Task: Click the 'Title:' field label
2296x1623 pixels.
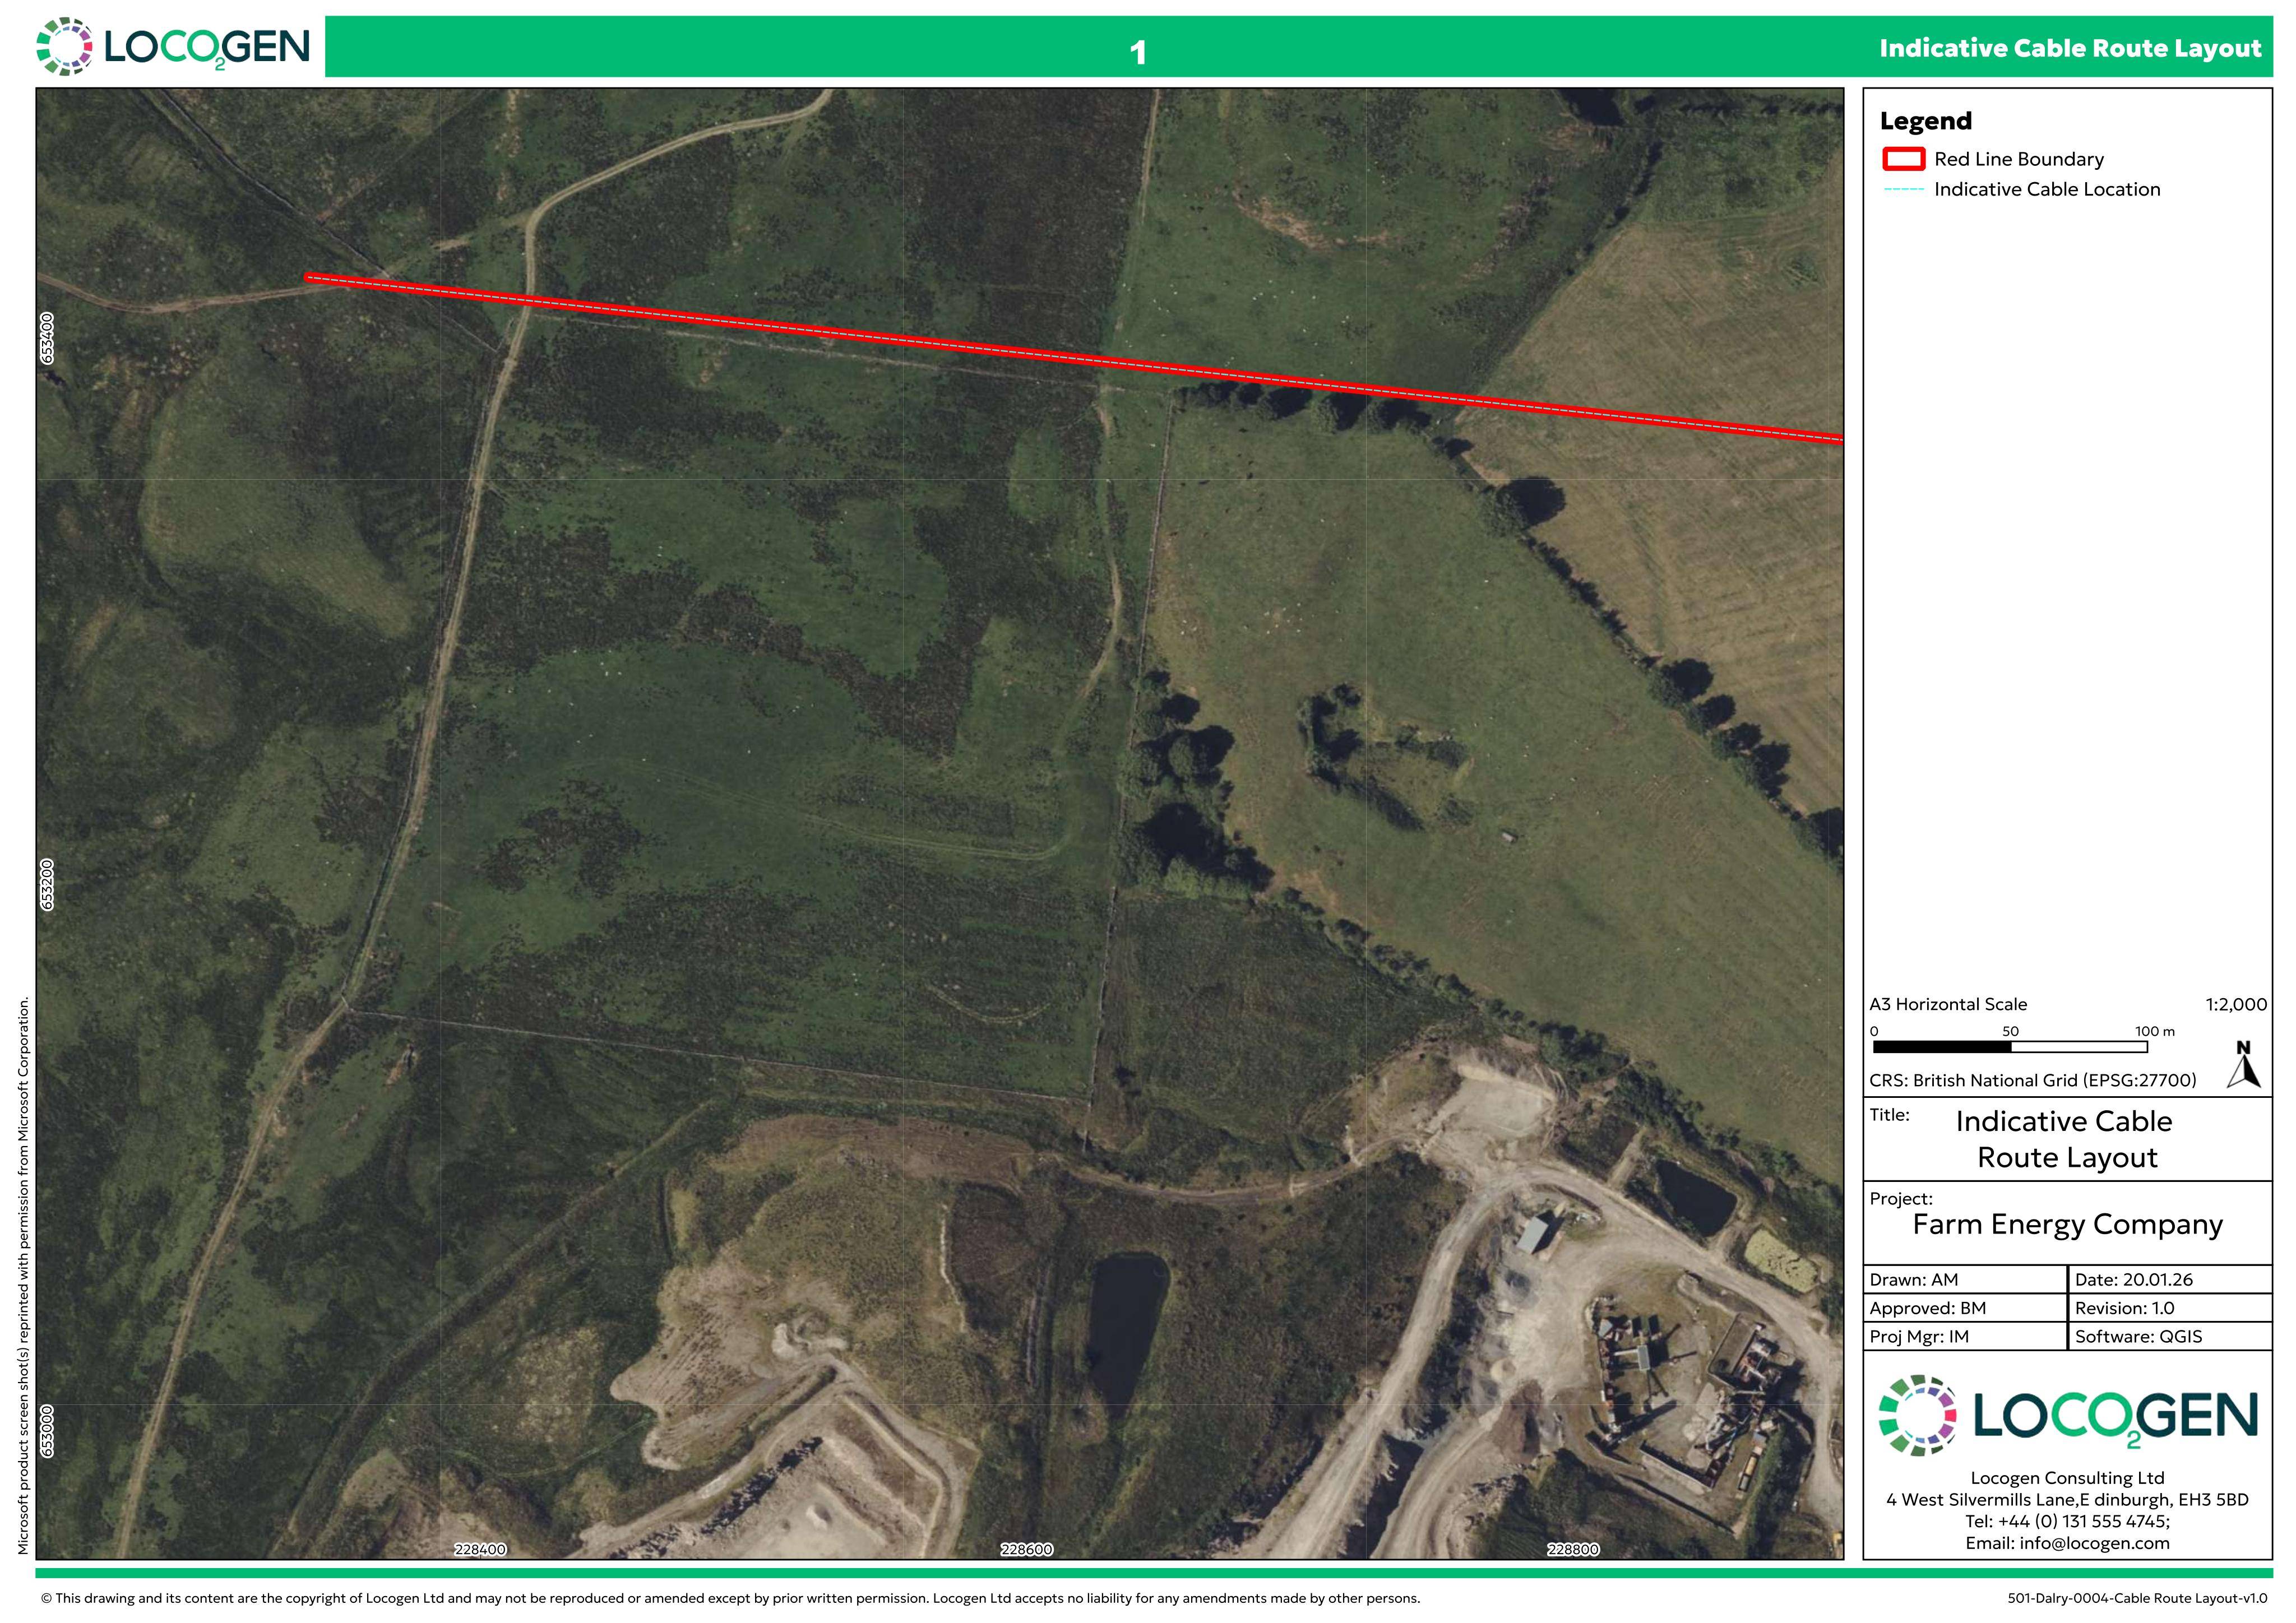Action: pyautogui.click(x=1889, y=1114)
